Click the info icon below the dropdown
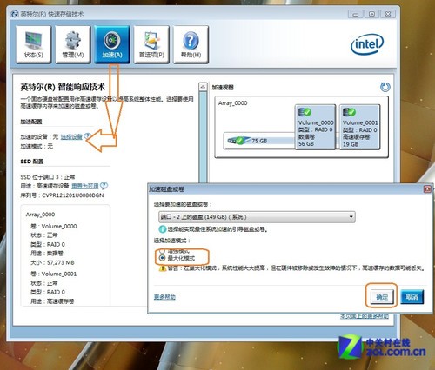435x370 pixels. click(163, 229)
